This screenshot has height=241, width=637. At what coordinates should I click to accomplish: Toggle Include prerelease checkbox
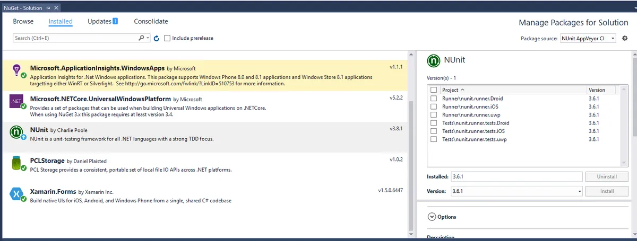(167, 38)
